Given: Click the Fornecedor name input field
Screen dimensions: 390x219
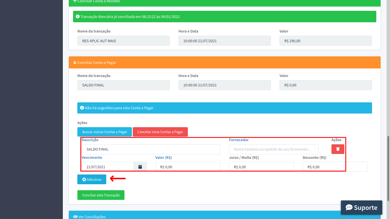Looking at the screenshot, I should click(274, 149).
